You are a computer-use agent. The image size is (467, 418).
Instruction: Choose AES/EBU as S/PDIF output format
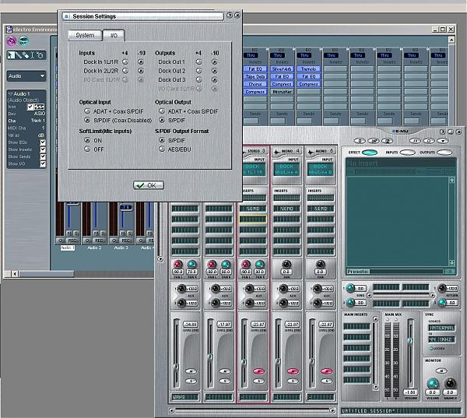click(162, 149)
